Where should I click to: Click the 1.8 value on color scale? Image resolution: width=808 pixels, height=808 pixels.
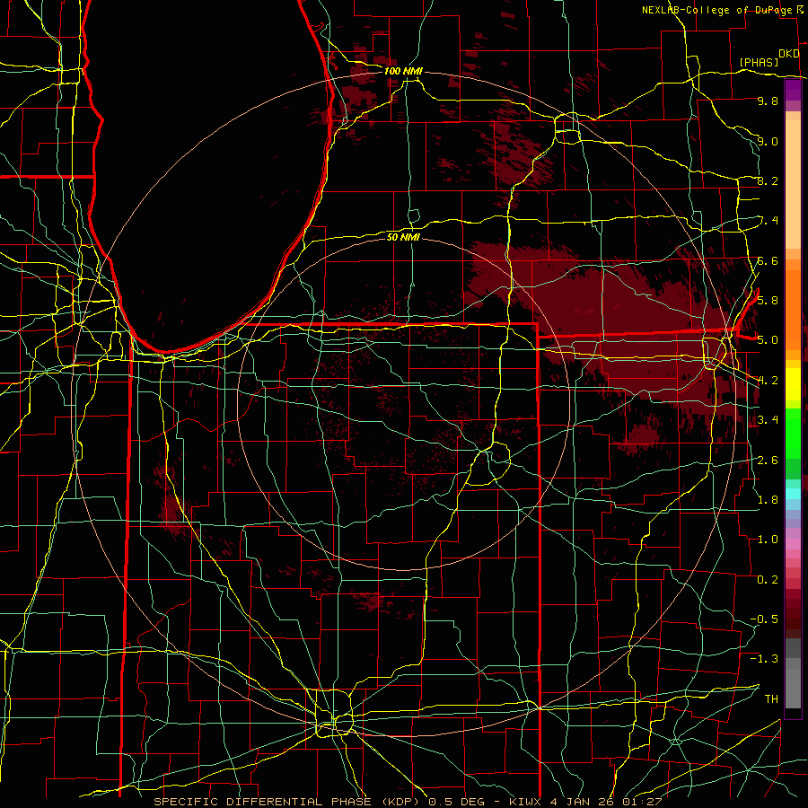(x=768, y=499)
